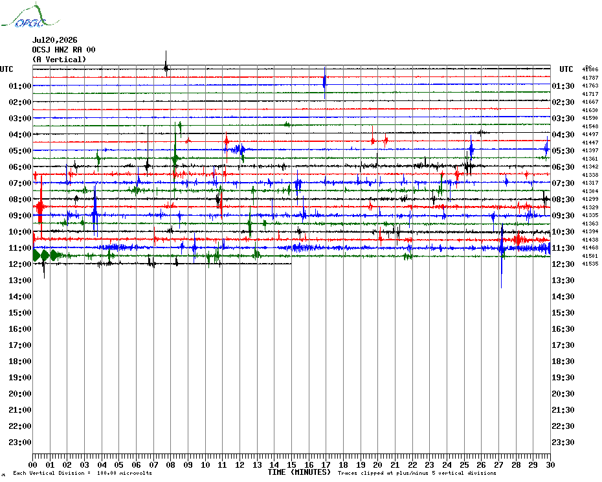Click the count value 41342
Screen dimensions: 602x482
click(x=590, y=166)
